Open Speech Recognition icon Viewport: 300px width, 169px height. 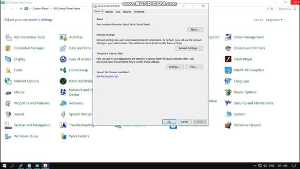[63, 114]
